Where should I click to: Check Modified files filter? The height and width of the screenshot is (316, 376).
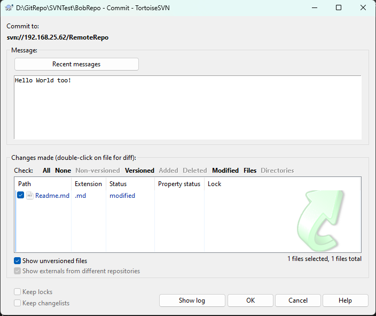225,171
